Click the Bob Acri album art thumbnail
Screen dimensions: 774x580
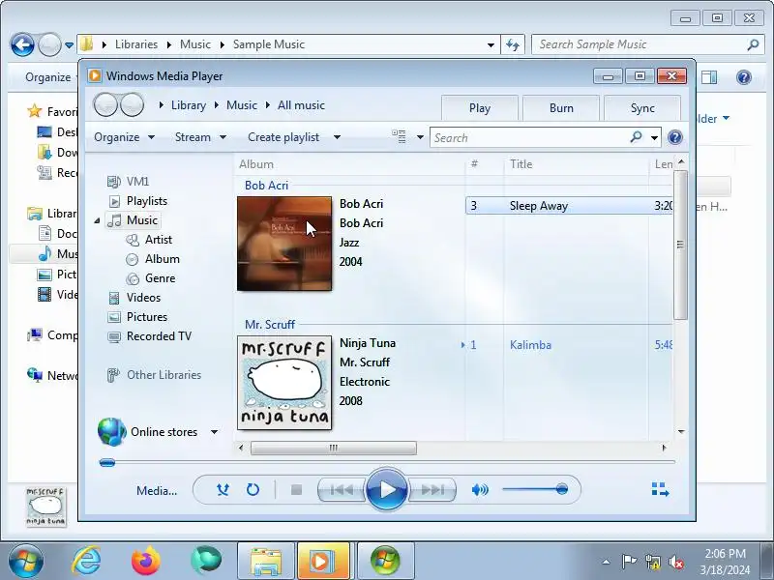(x=284, y=244)
